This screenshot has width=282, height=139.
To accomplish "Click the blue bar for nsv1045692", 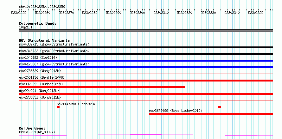I will 146,61.
